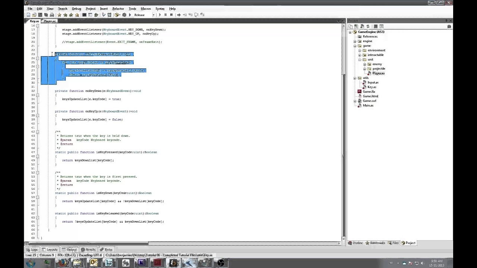Click the New Document toolbar icon
Image resolution: width=477 pixels, height=268 pixels.
coord(28,15)
